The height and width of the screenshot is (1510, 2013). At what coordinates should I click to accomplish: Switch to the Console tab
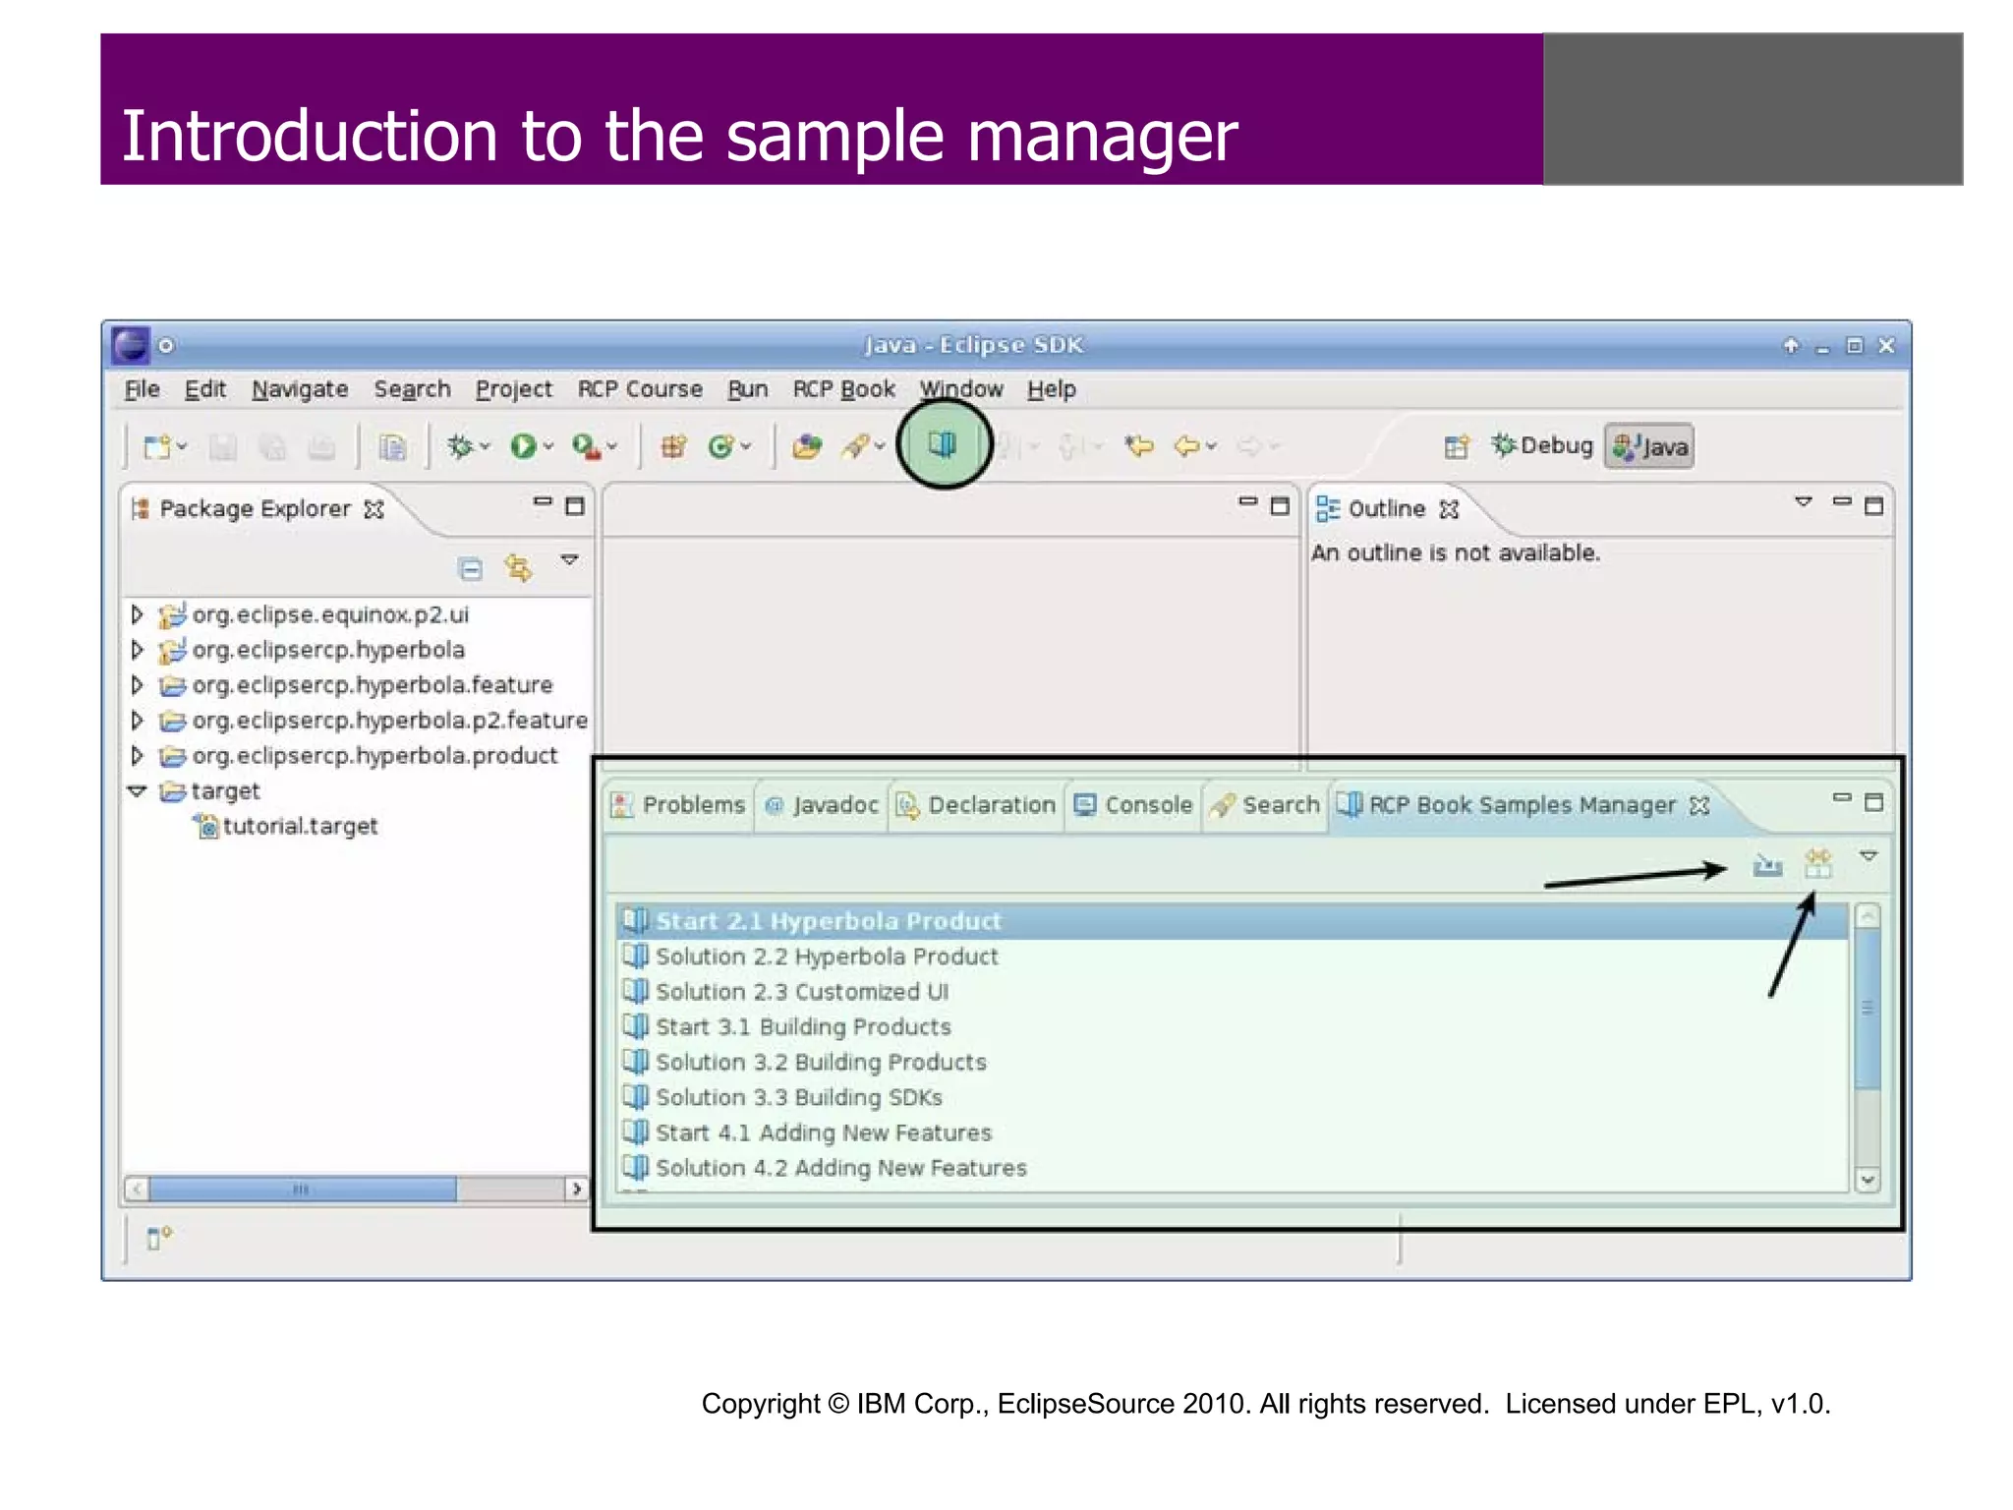[1133, 805]
